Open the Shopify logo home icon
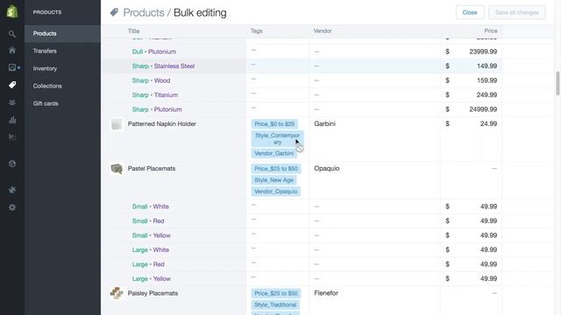 [x=12, y=11]
